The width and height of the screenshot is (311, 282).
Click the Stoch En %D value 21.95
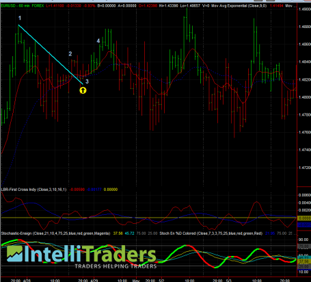[x=270, y=233]
